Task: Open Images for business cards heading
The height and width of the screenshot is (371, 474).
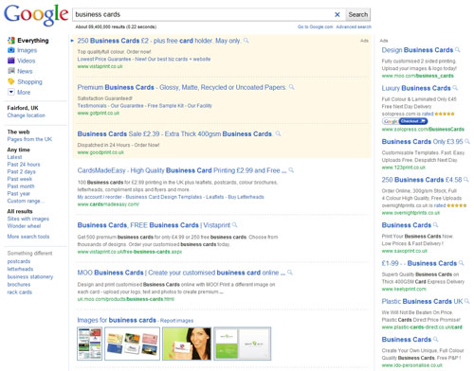Action: (x=117, y=320)
